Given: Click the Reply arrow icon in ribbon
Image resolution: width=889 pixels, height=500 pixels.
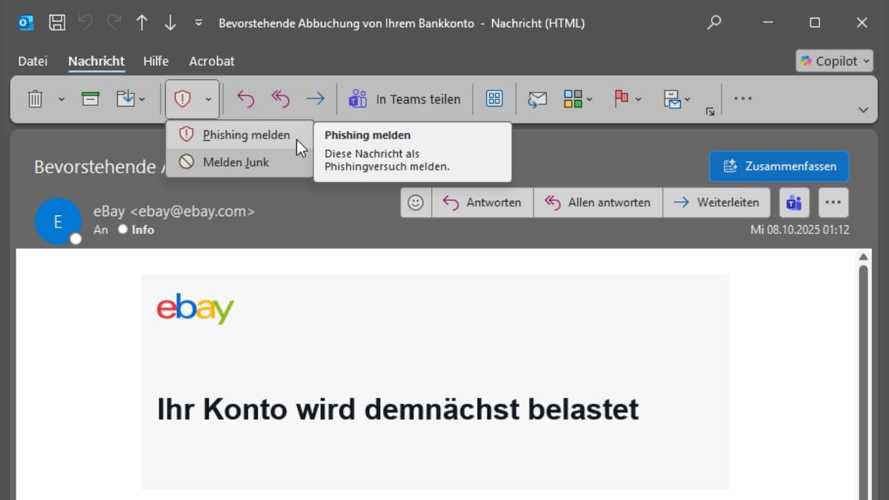Looking at the screenshot, I should click(x=245, y=99).
